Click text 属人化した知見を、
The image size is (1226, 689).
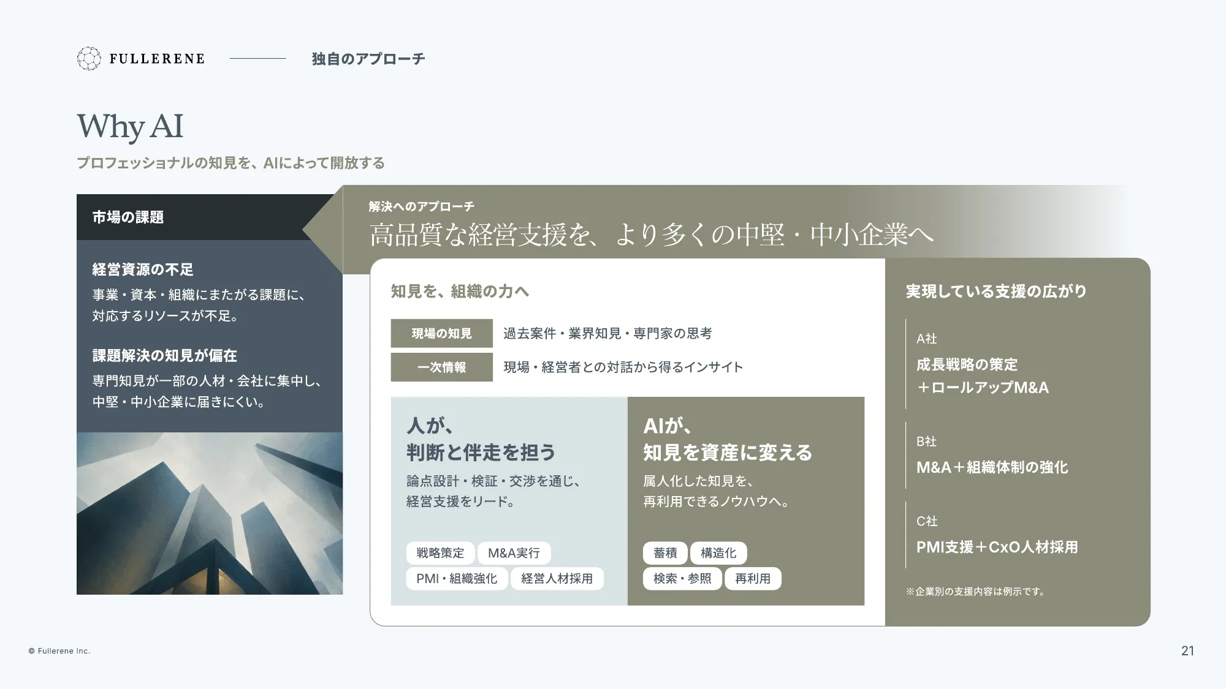(698, 481)
